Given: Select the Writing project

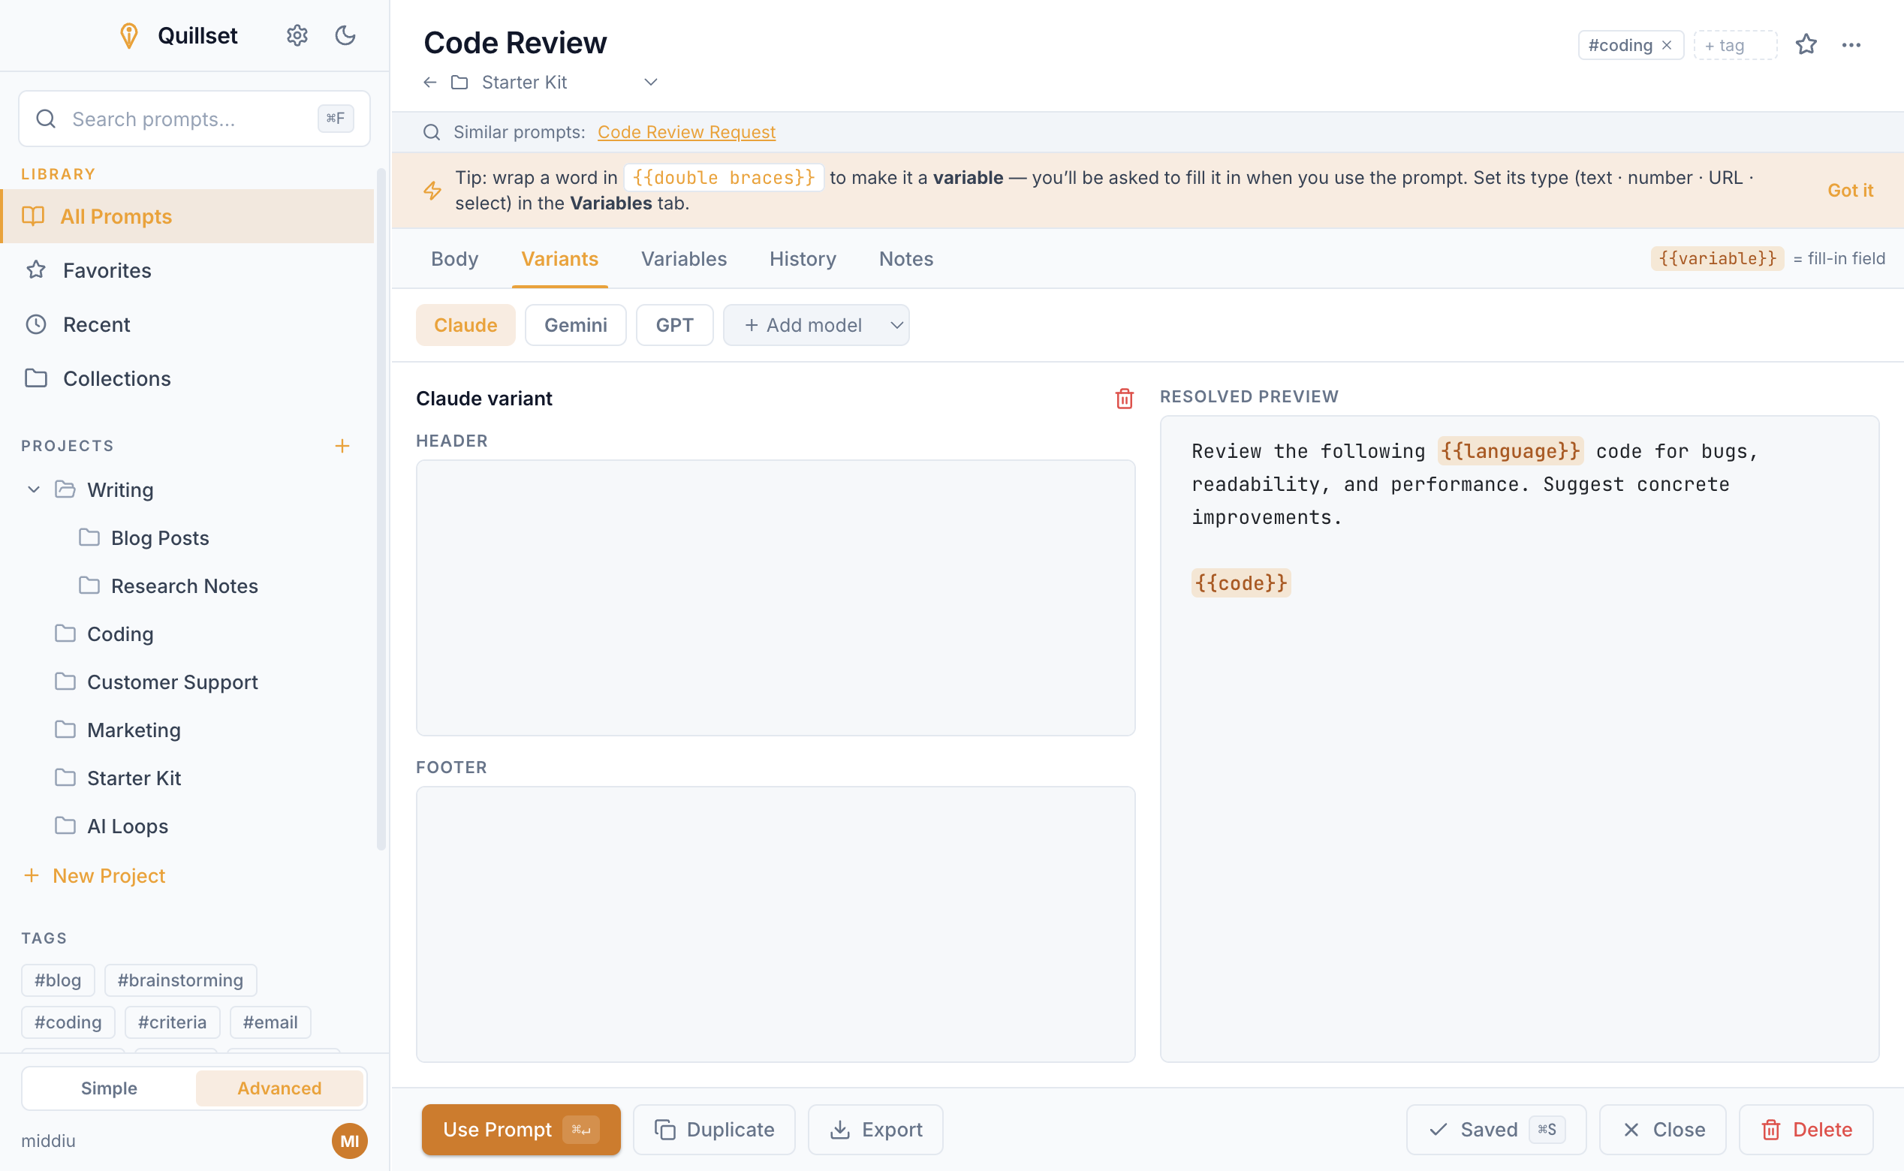Looking at the screenshot, I should point(120,489).
